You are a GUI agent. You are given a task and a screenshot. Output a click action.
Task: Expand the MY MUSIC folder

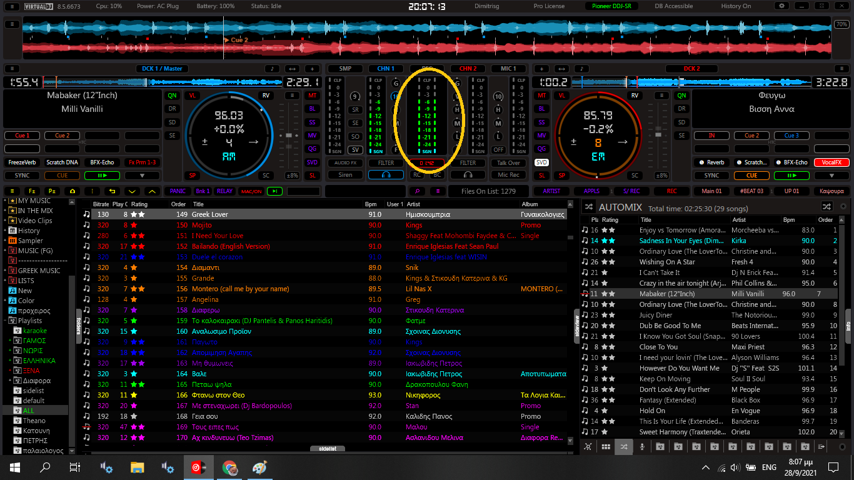(x=6, y=201)
